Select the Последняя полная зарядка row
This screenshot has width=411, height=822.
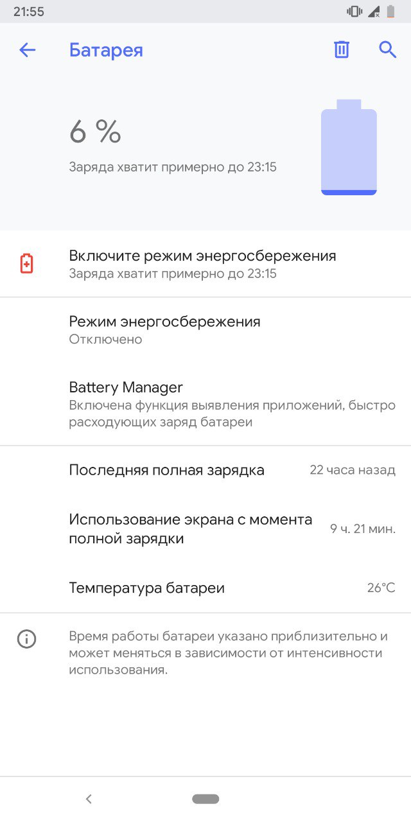tap(205, 470)
